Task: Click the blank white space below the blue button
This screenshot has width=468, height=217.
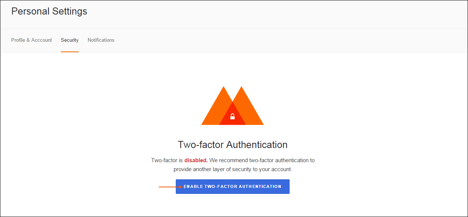Action: [x=233, y=205]
